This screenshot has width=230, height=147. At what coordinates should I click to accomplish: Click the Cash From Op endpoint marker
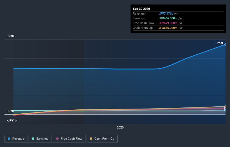pos(225,106)
